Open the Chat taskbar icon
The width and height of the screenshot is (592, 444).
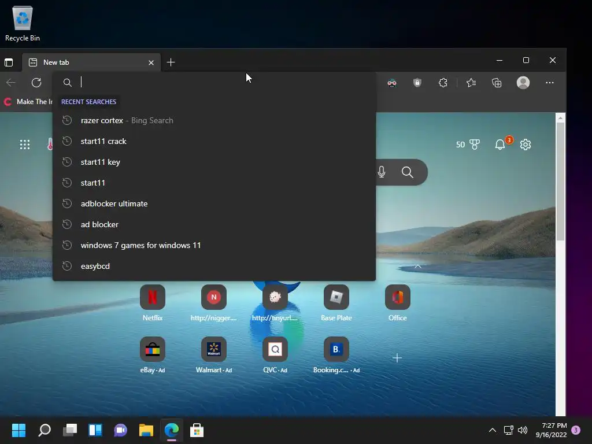(120, 430)
